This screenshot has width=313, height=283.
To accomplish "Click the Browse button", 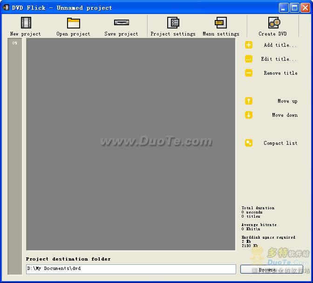I will [x=272, y=269].
